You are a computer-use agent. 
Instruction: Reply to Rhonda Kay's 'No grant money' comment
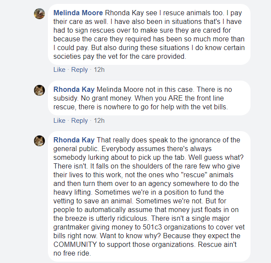(79, 121)
